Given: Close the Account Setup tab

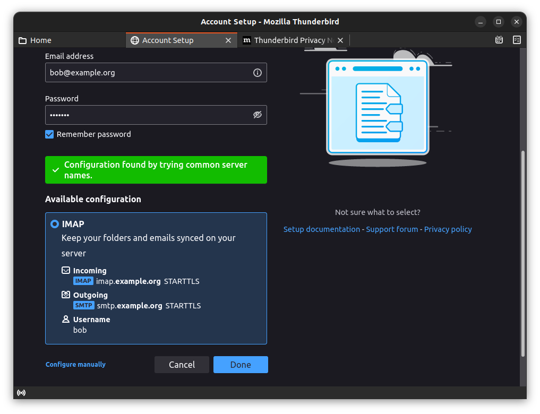Looking at the screenshot, I should 228,40.
